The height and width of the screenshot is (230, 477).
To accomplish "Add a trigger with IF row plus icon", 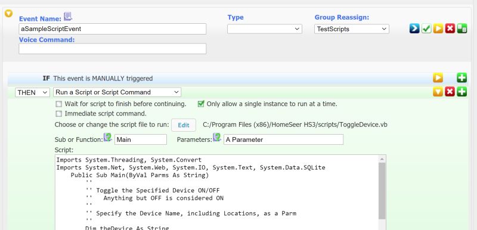I will click(461, 78).
